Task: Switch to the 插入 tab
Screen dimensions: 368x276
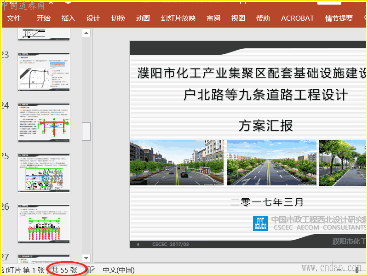Action: click(x=68, y=18)
